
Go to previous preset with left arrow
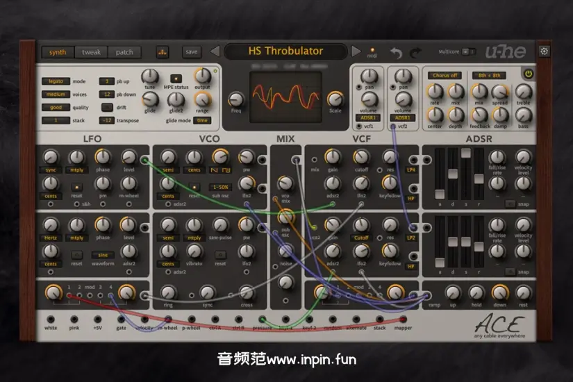(x=215, y=51)
